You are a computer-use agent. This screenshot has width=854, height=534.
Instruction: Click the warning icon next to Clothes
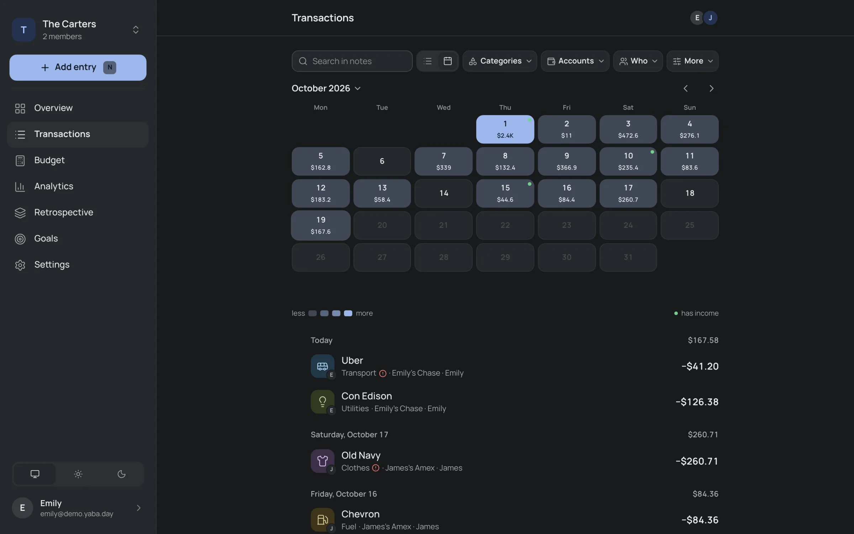[376, 468]
